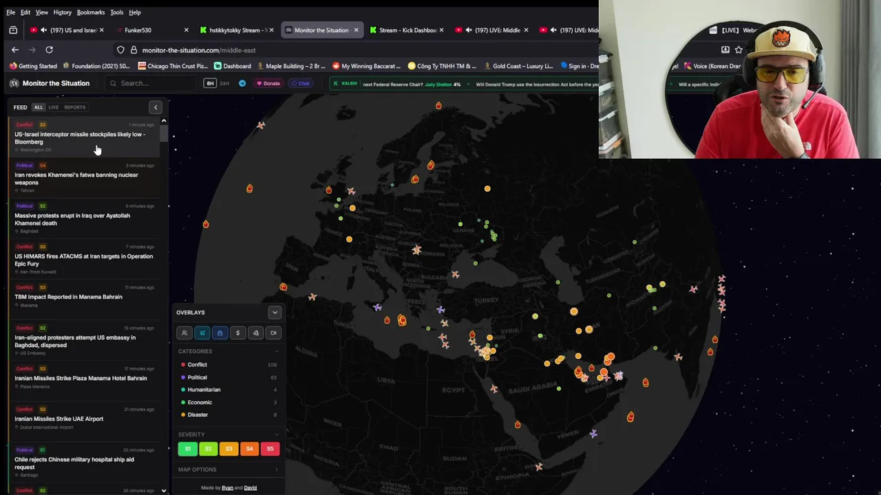This screenshot has width=881, height=495.
Task: Open the Tools menu
Action: pos(116,12)
